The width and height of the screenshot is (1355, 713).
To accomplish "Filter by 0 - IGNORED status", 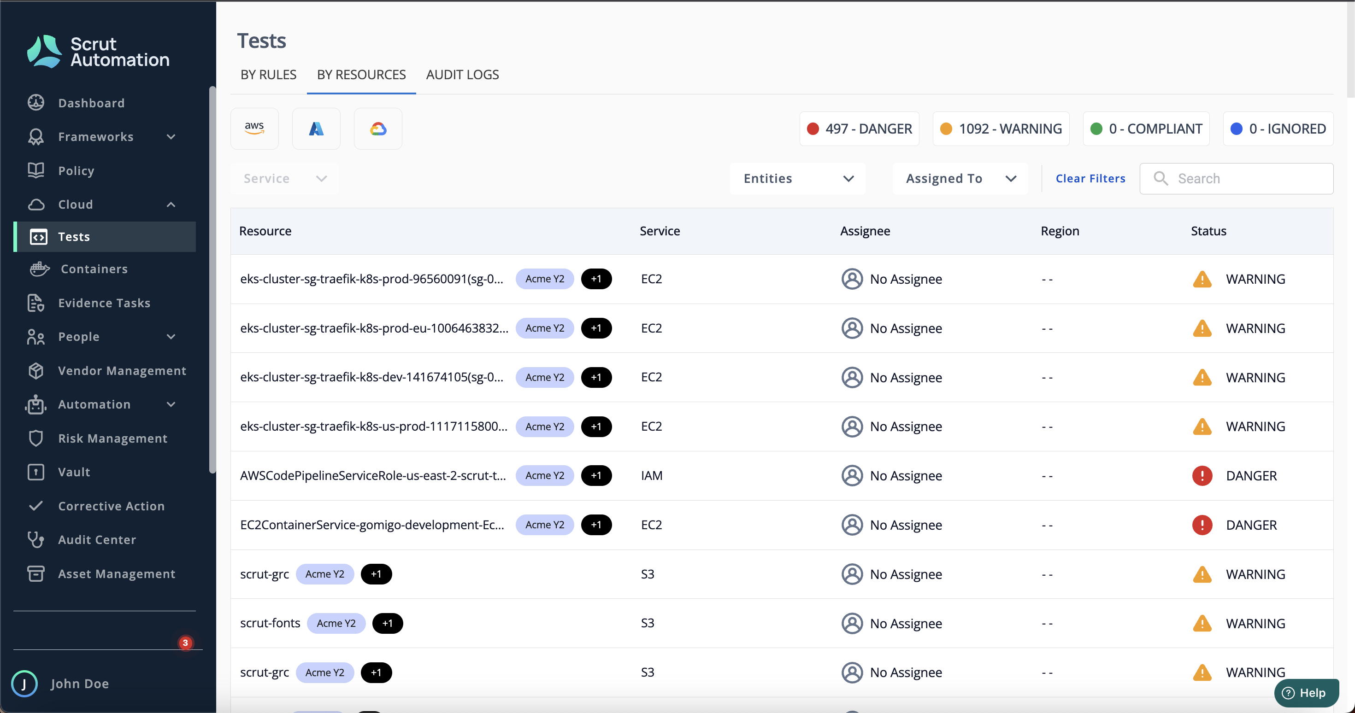I will pyautogui.click(x=1278, y=129).
